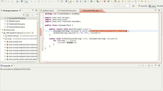Screen dimensions: 163x91
Task: Click the Quick Access search field
Action: (122, 6)
